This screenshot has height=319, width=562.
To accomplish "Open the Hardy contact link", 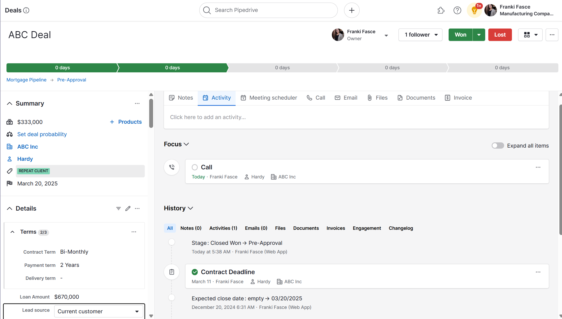I will [x=25, y=159].
